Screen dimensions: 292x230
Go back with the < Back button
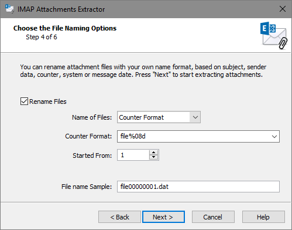(x=119, y=217)
